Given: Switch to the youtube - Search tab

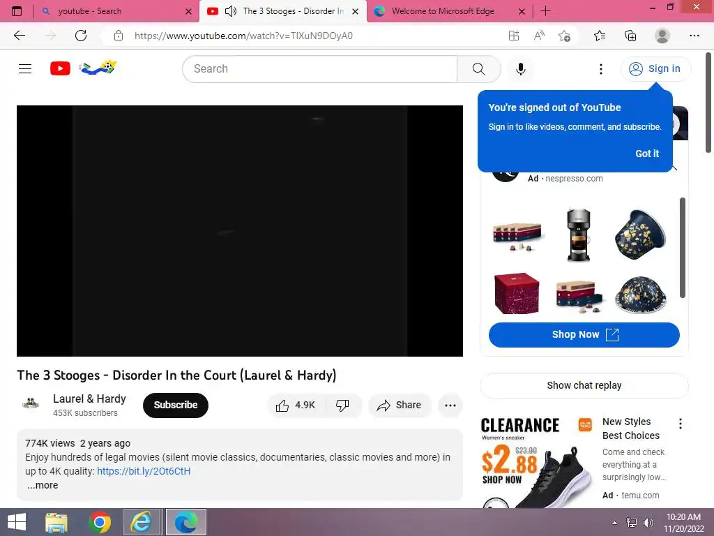Looking at the screenshot, I should point(116,11).
